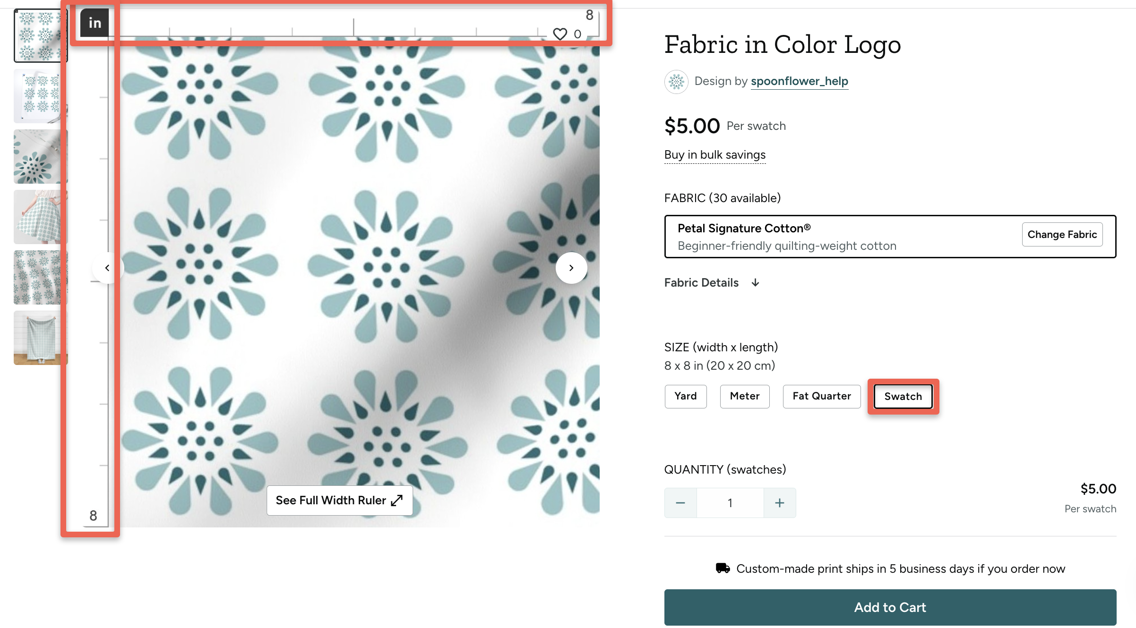Click the Add to Cart button
Image resolution: width=1136 pixels, height=628 pixels.
click(890, 607)
